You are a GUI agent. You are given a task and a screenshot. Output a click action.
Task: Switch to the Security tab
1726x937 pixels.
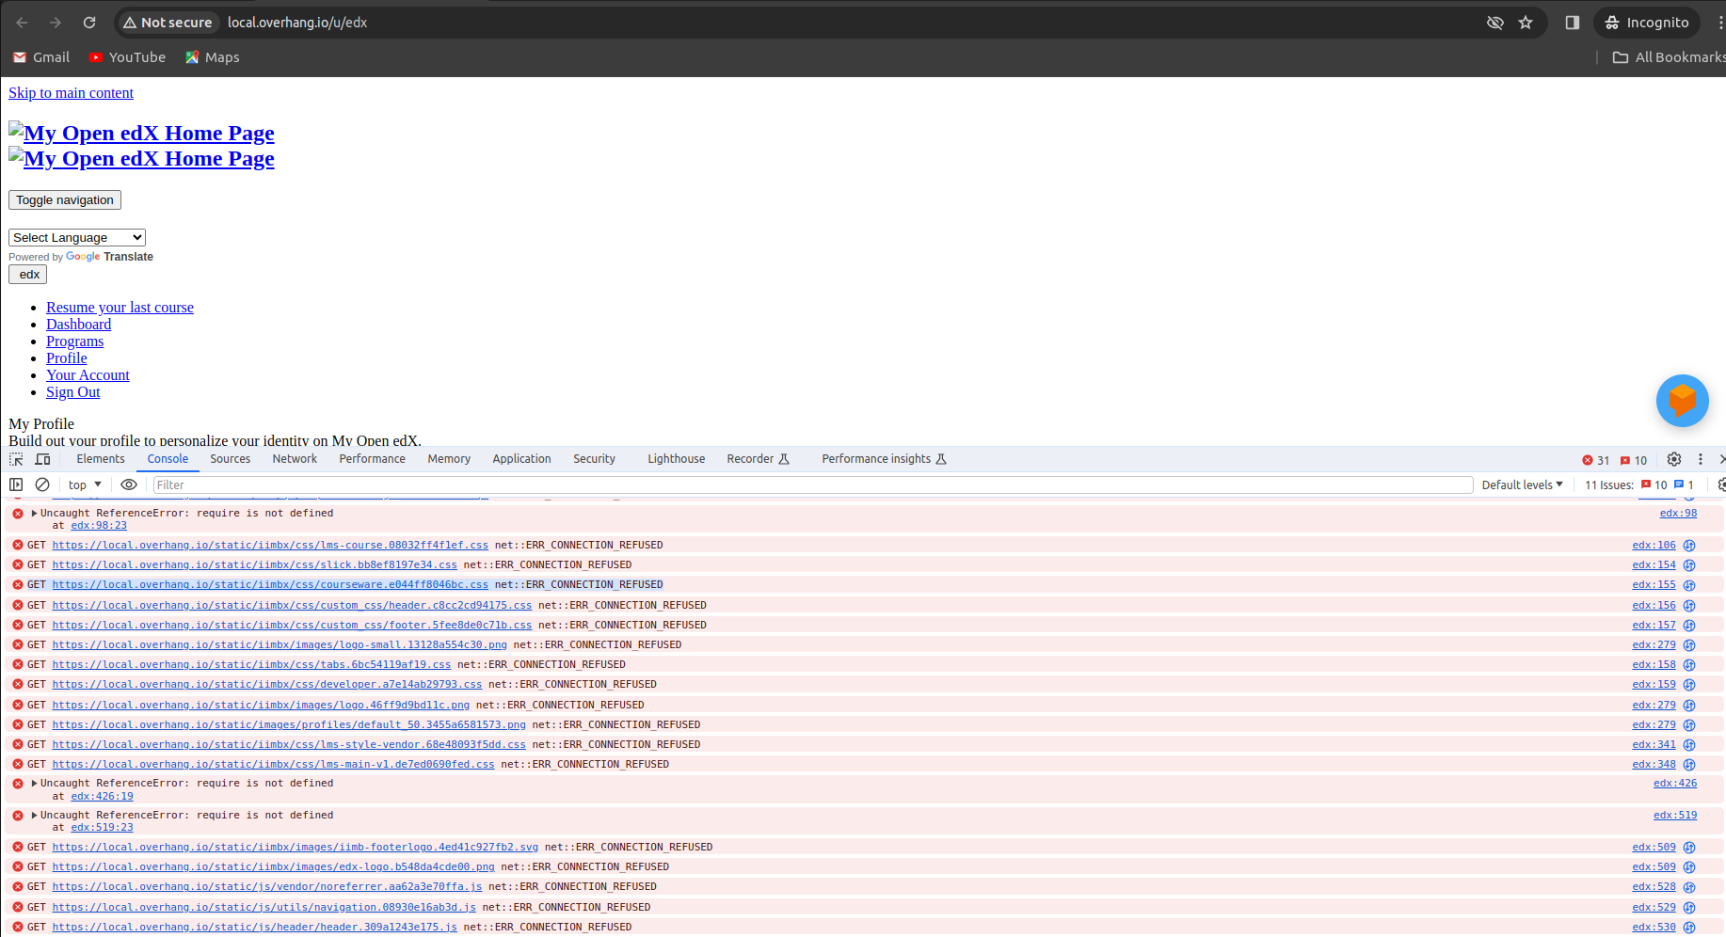[594, 459]
